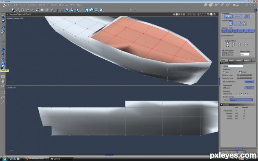Viewport: 258px width, 161px height.
Task: Select the Smooth subdivision radio button
Action: click(x=240, y=72)
